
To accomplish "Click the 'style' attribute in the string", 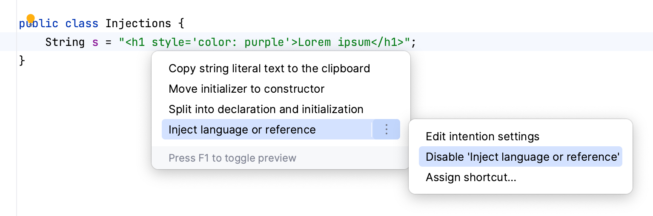I will click(x=165, y=42).
